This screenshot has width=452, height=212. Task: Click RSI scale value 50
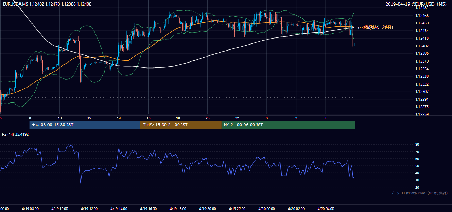(417, 166)
